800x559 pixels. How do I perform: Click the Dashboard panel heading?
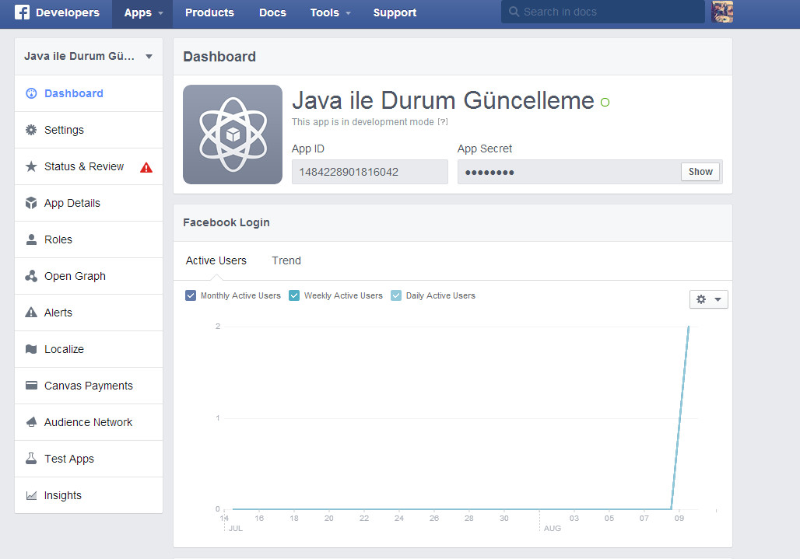point(219,57)
